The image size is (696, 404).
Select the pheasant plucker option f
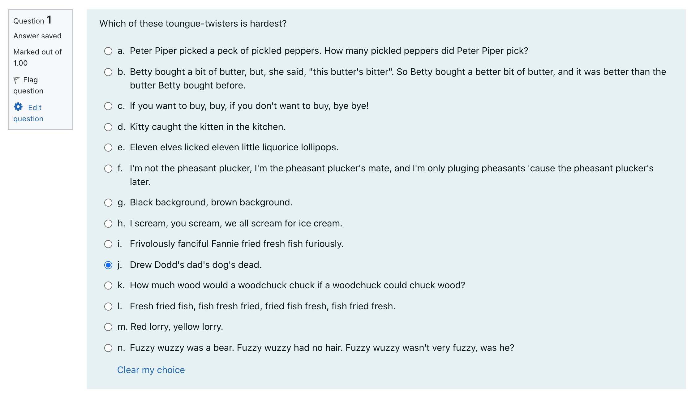[108, 169]
